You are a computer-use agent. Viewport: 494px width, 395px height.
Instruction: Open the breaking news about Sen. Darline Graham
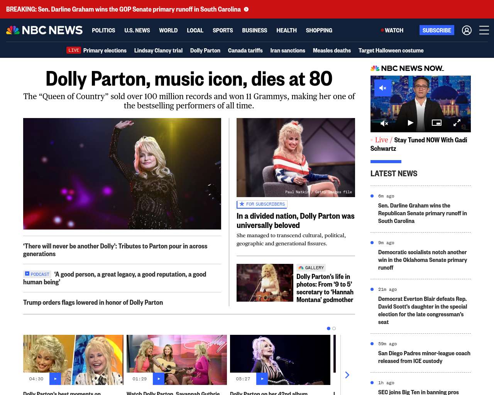point(123,9)
